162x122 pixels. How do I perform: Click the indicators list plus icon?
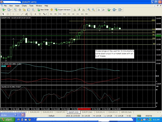[x=108, y=10]
